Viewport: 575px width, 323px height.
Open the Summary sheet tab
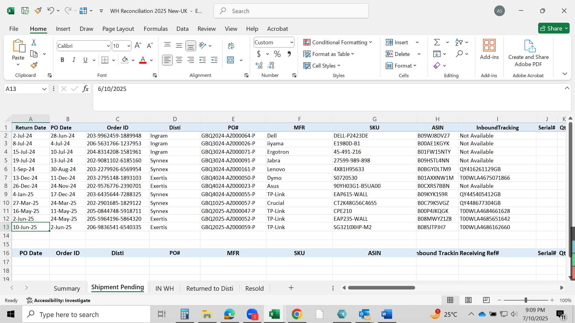click(67, 288)
